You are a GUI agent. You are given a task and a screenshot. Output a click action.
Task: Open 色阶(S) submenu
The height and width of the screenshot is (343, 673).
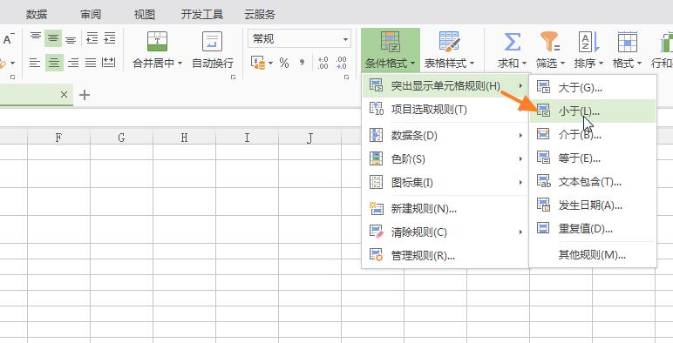pyautogui.click(x=445, y=159)
